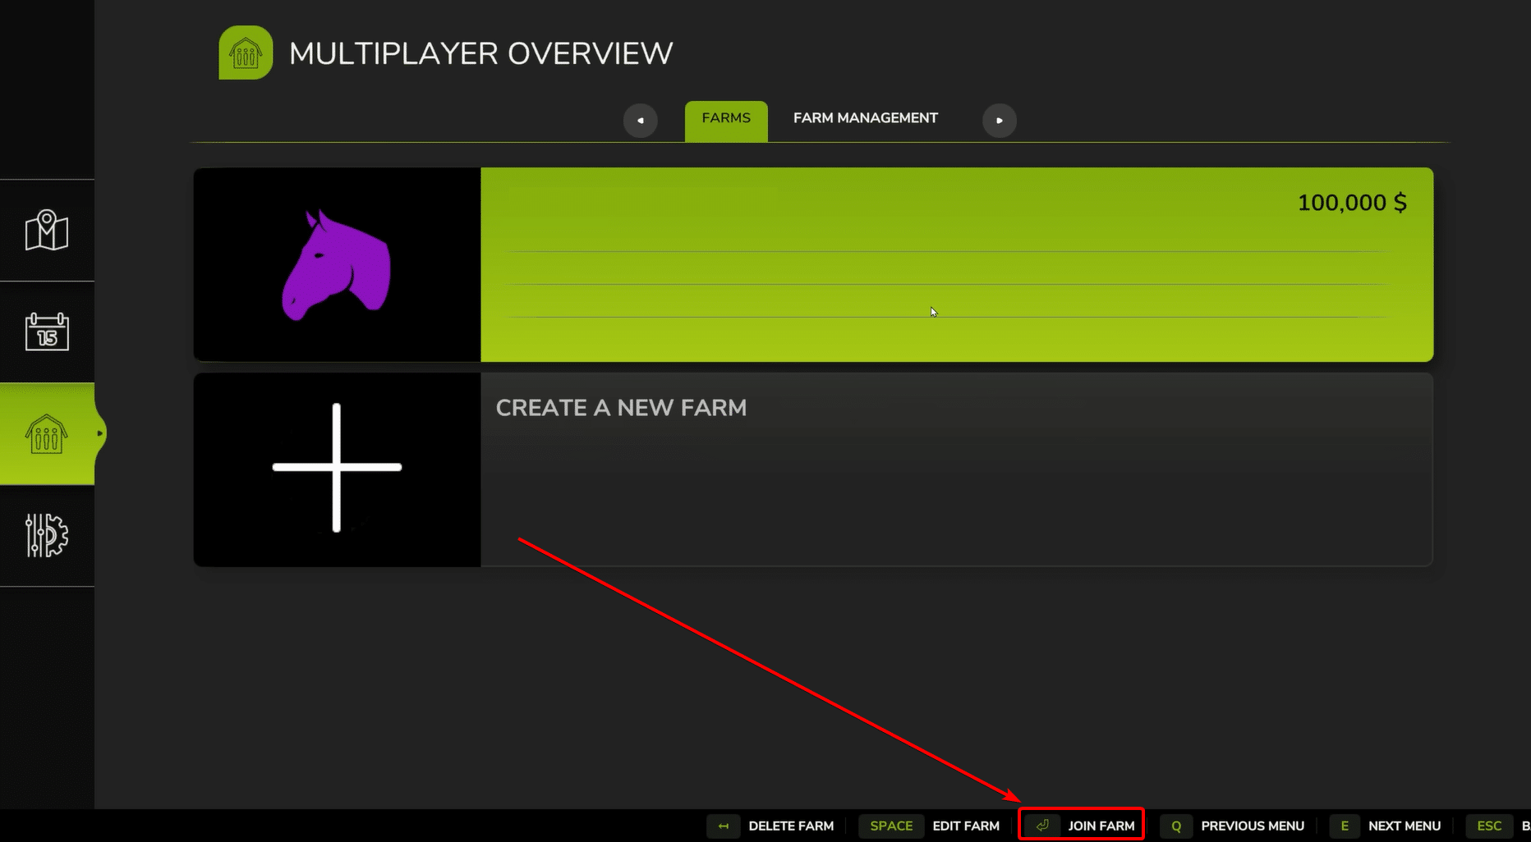1531x842 pixels.
Task: Click the plus sign new farm thumbnail
Action: pyautogui.click(x=337, y=468)
